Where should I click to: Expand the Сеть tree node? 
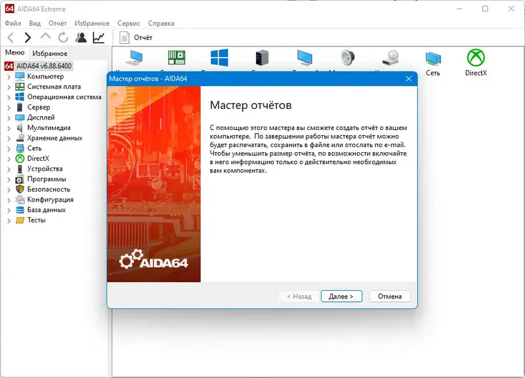coord(9,149)
